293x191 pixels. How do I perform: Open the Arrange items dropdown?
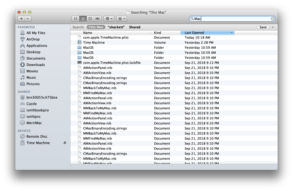click(122, 19)
